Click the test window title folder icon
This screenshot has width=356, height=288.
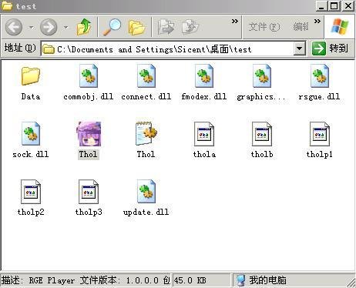[x=7, y=5]
